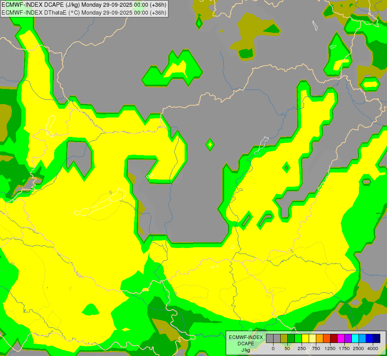The height and width of the screenshot is (356, 387).
Task: Select the pale yellow legend swatch
Action: 312,338
